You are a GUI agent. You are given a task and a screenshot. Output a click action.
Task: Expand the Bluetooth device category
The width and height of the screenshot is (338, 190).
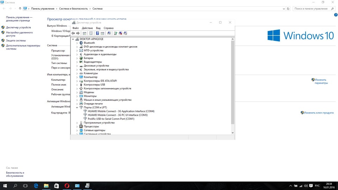pyautogui.click(x=77, y=43)
